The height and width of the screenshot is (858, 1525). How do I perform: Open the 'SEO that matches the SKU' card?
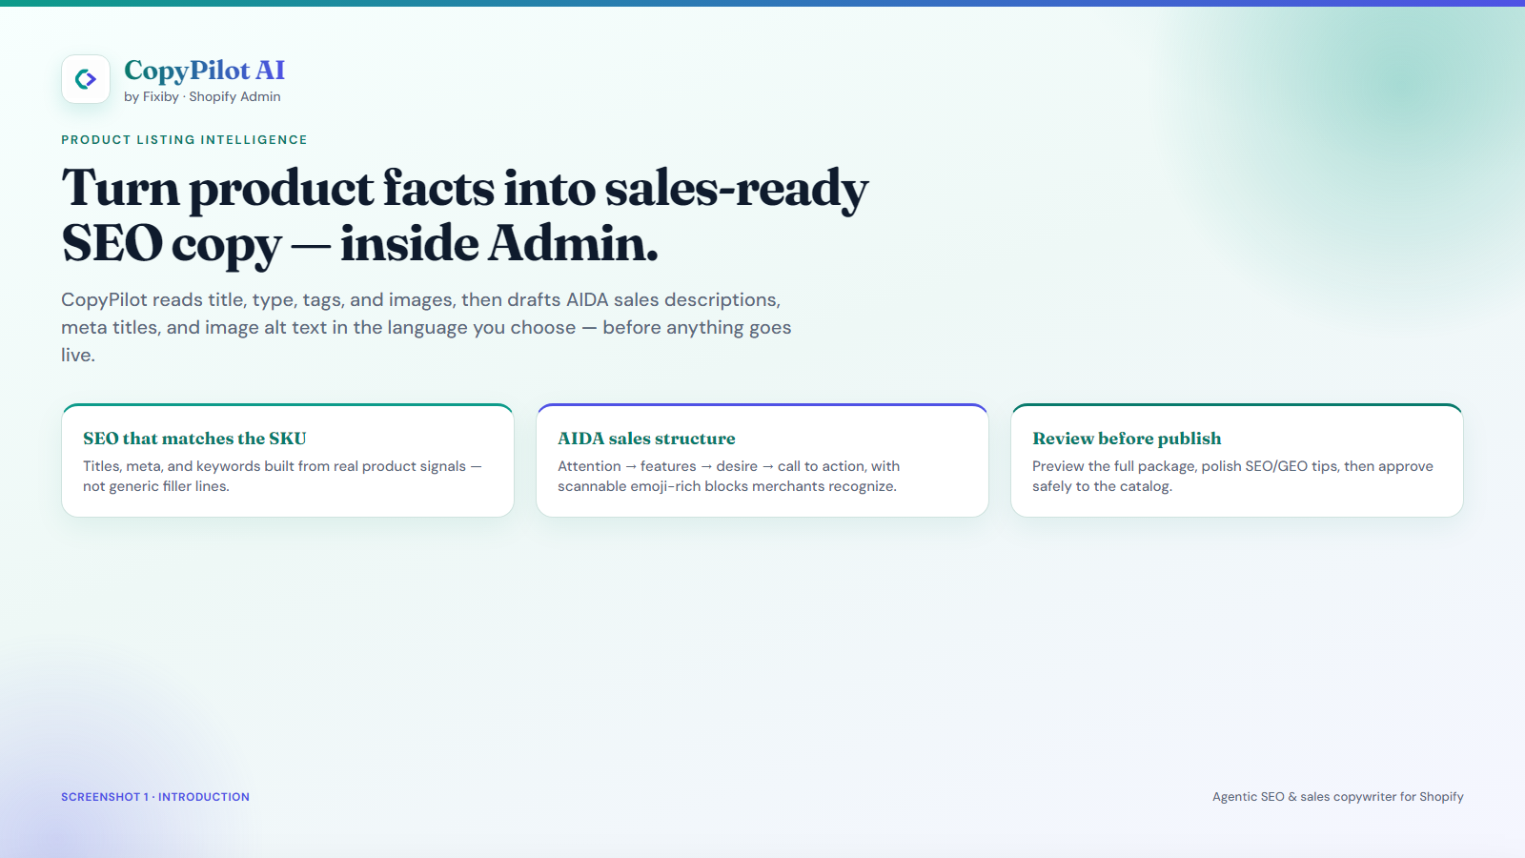(x=288, y=460)
